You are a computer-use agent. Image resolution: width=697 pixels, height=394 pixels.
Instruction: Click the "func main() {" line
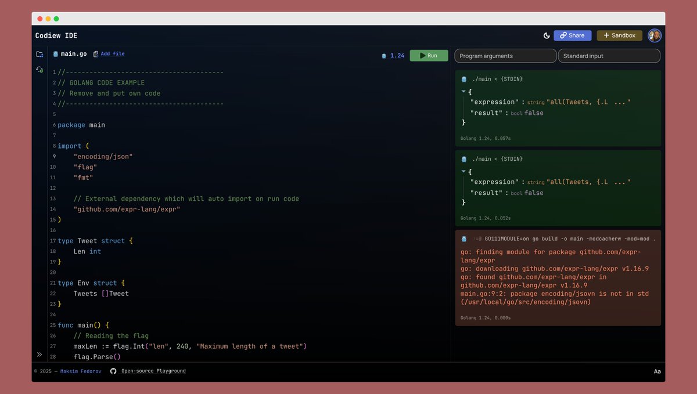pyautogui.click(x=83, y=325)
